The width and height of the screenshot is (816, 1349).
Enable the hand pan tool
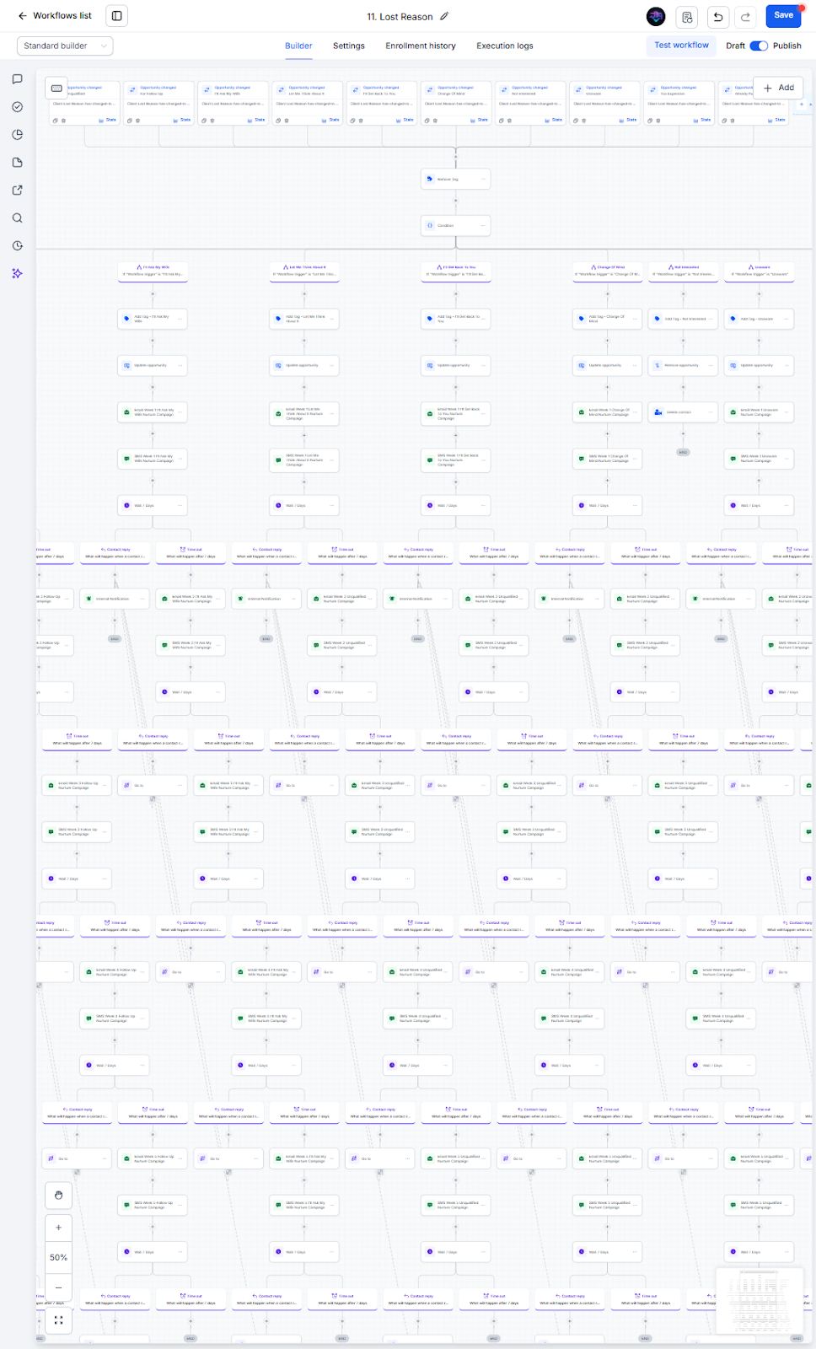pos(58,1196)
